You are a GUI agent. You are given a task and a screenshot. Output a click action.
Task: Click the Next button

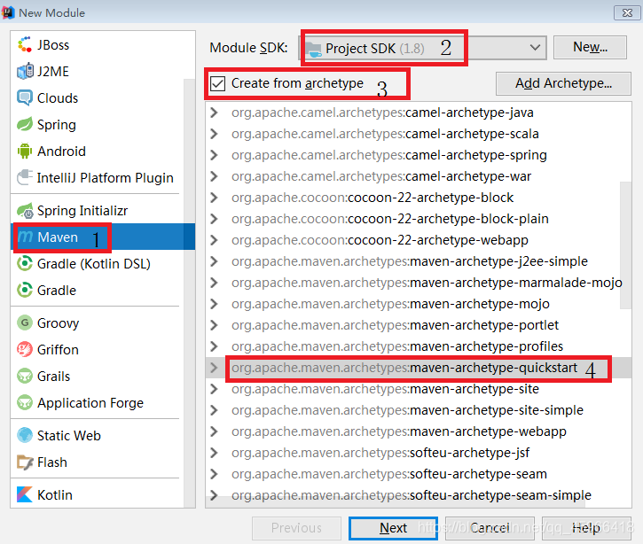pyautogui.click(x=393, y=528)
